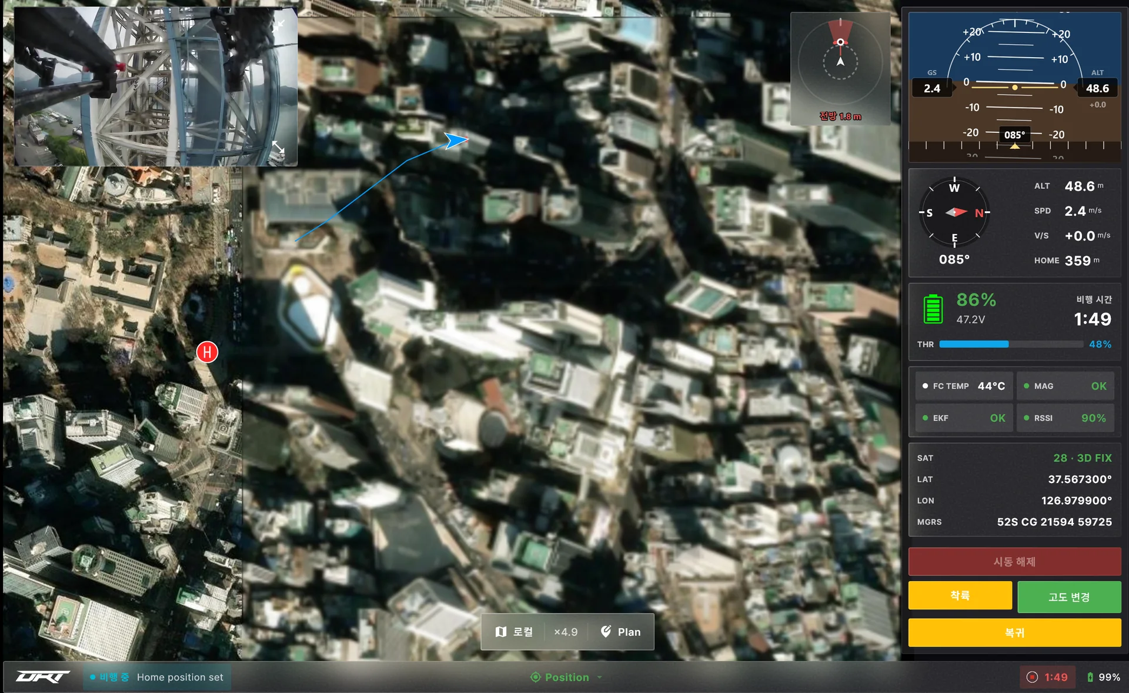Toggle the red recording indicator
The image size is (1129, 693).
[1032, 677]
